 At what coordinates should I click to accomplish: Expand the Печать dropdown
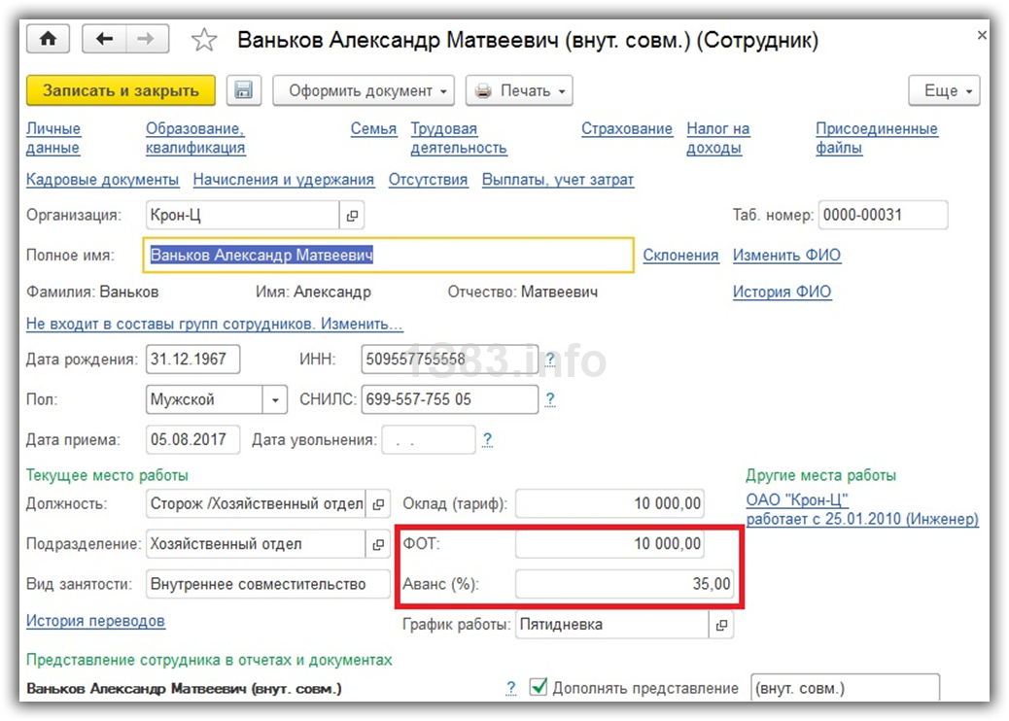(519, 90)
